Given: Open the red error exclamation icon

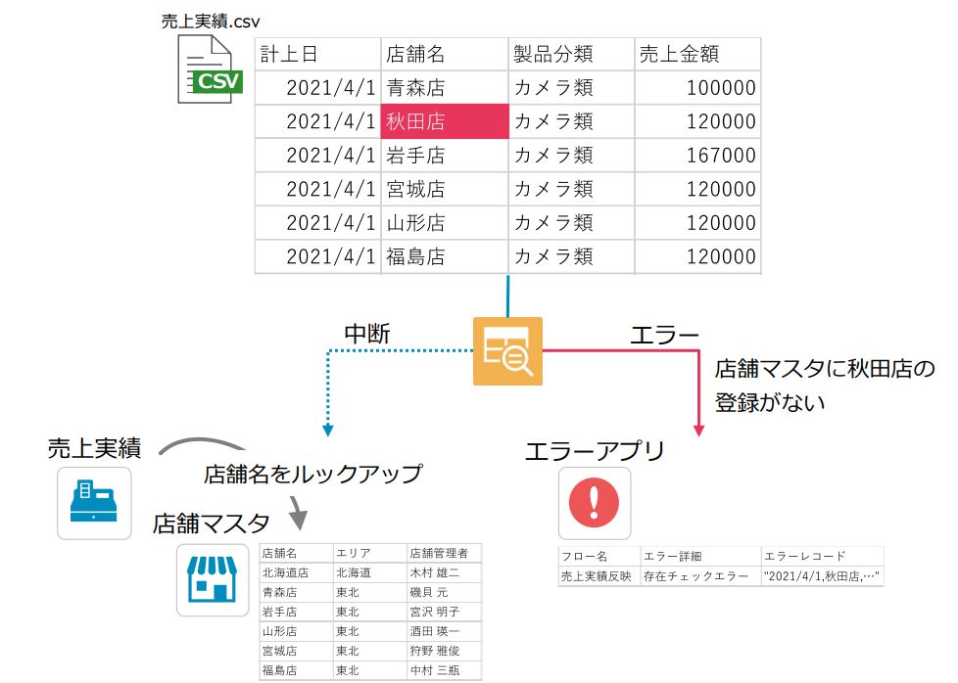Looking at the screenshot, I should [x=594, y=503].
